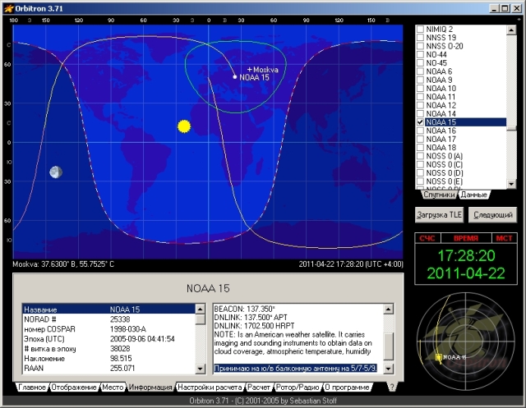This screenshot has width=526, height=408.
Task: Click the NOAA 15 marker in the radar view
Action: pos(438,357)
